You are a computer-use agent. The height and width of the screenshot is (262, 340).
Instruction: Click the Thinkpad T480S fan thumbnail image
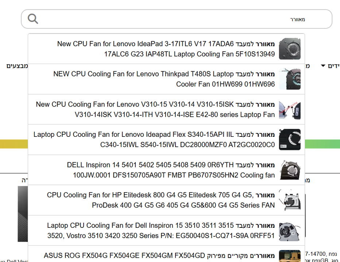[x=290, y=79]
